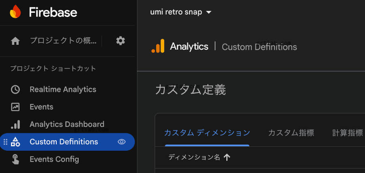Toggle the Custom Definitions eye visibility icon
This screenshot has height=173, width=365.
[122, 142]
